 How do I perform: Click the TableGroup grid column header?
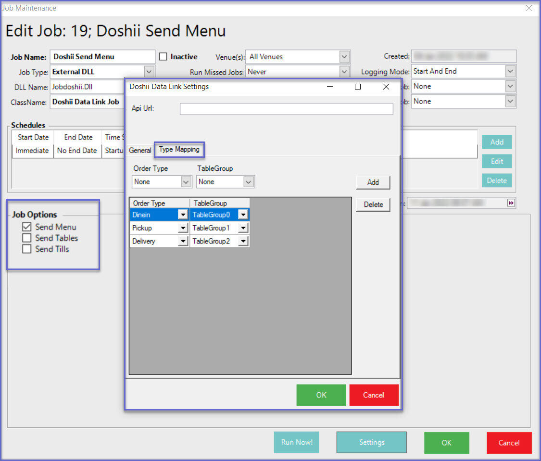[219, 203]
